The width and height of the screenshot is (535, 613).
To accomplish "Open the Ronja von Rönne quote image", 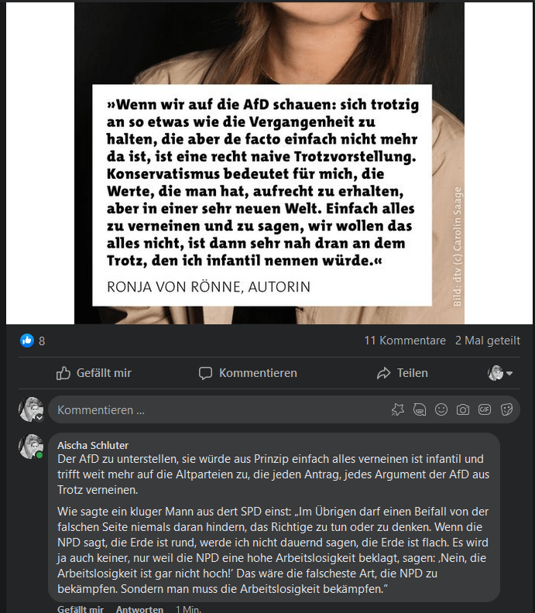I will click(269, 163).
